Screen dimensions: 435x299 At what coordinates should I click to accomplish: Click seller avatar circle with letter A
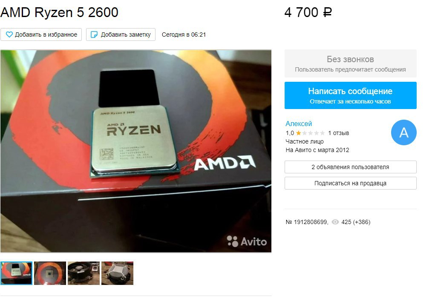[x=403, y=132]
